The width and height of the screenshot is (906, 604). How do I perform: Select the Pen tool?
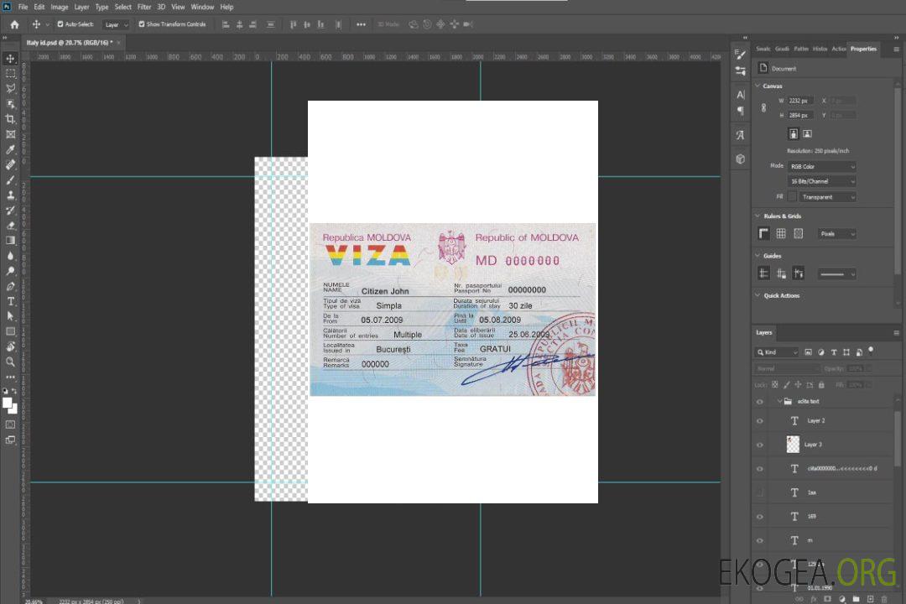(x=10, y=286)
